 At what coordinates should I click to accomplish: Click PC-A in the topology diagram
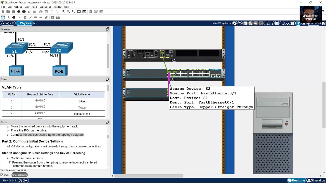coord(16,71)
